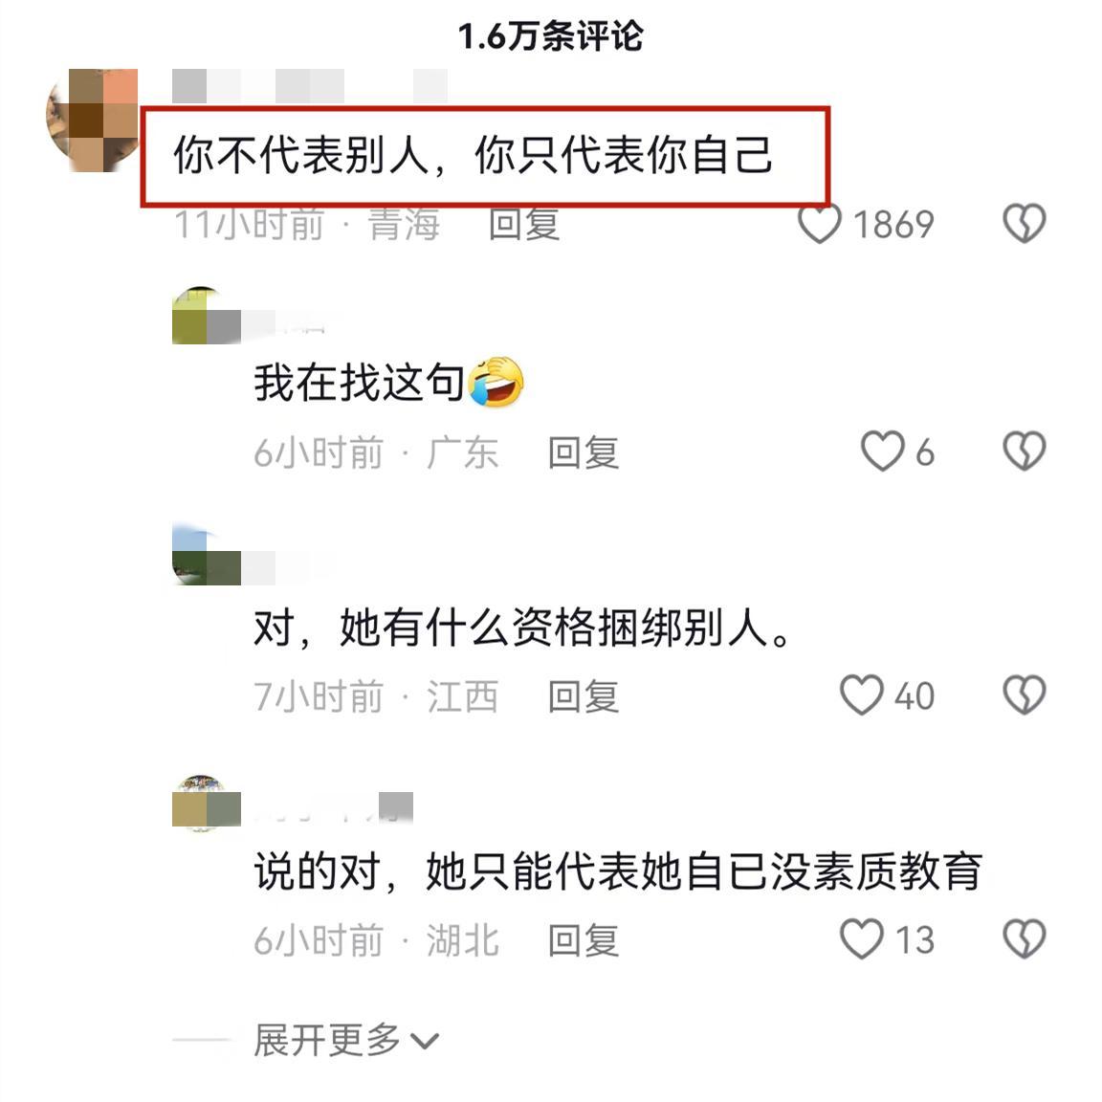
Task: Dislike the 湖北 reply
Action: pyautogui.click(x=1024, y=939)
